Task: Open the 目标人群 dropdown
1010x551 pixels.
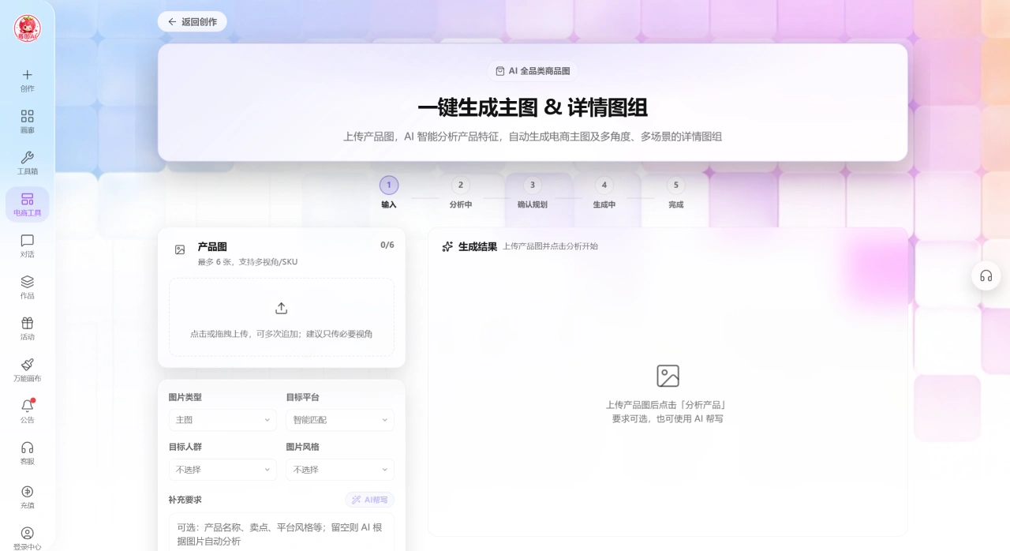Action: 223,470
